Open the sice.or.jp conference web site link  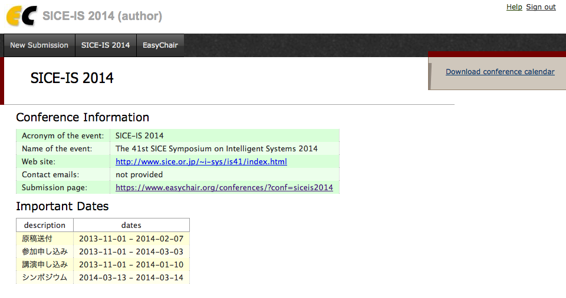[201, 161]
